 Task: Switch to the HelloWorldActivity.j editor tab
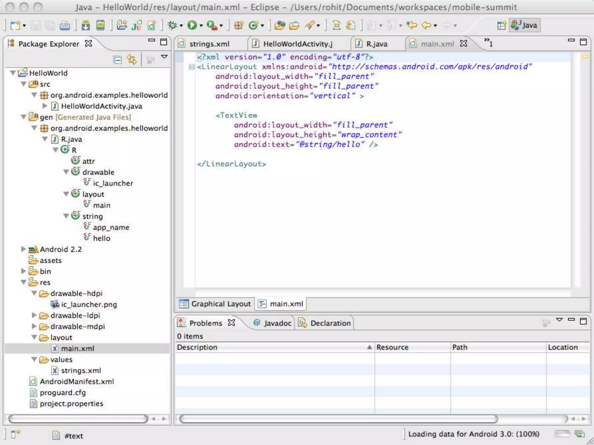point(298,44)
